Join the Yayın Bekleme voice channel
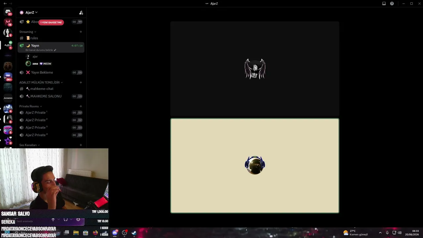This screenshot has height=238, width=423. 51,72
